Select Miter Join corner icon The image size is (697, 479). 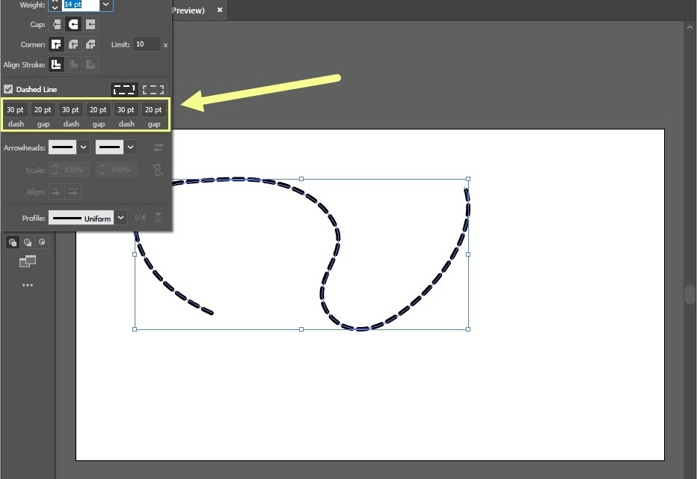click(x=57, y=45)
